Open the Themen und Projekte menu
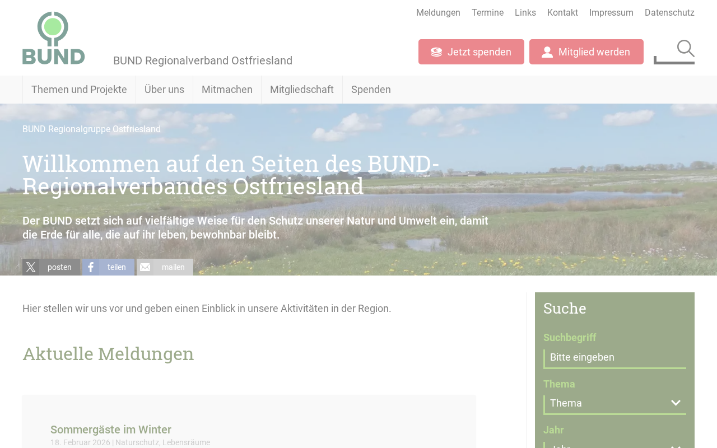This screenshot has height=448, width=717. pos(79,90)
